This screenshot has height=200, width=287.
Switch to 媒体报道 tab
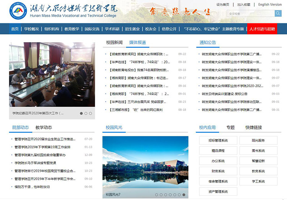tap(137, 42)
